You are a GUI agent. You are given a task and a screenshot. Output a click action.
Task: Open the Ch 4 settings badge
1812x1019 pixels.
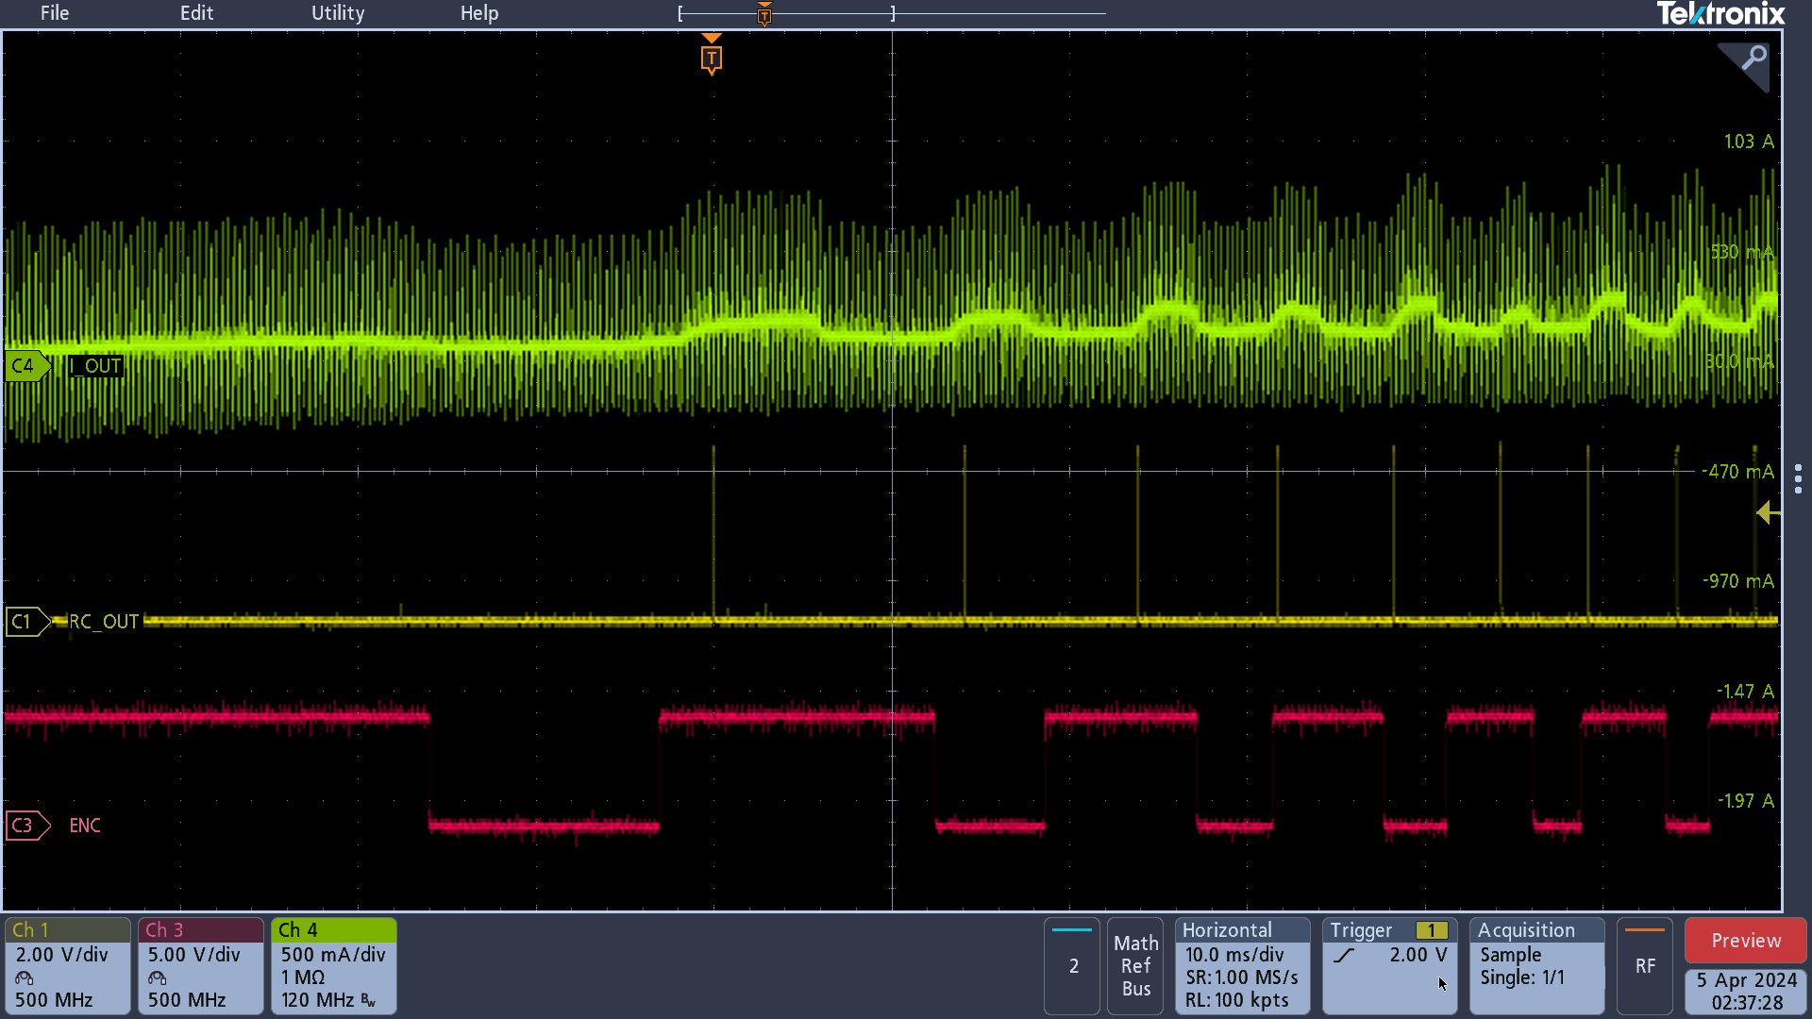[333, 966]
